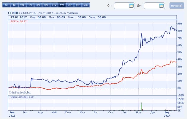Click the Макс: 80.09 value
This screenshot has width=187, height=119.
coord(77,17)
